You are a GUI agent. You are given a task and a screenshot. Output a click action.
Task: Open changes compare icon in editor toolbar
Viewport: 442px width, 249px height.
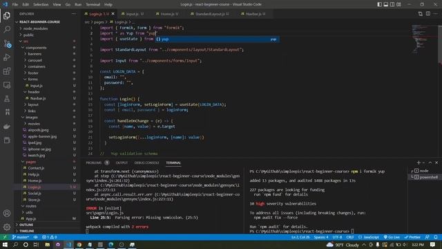coord(421,14)
